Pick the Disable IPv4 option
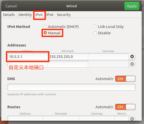144x124 pixels. pyautogui.click(x=102, y=33)
